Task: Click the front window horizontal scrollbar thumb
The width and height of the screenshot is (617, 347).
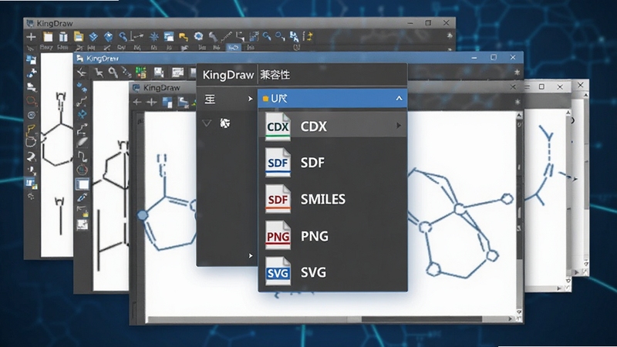Action: pos(421,319)
